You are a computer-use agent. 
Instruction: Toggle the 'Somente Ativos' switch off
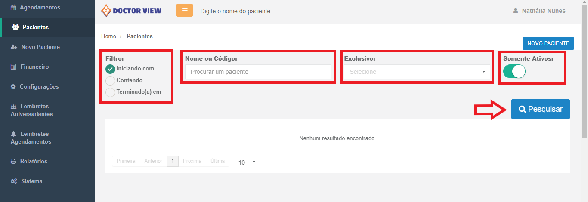[x=514, y=71]
